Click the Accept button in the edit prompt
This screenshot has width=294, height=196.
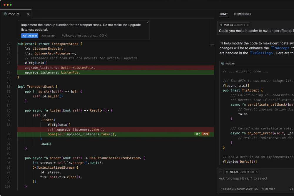pyautogui.click(x=29, y=36)
